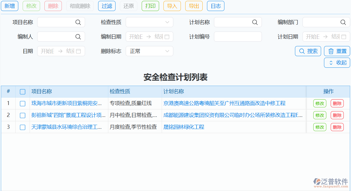Click inside the 计划编号 input field

point(238,36)
